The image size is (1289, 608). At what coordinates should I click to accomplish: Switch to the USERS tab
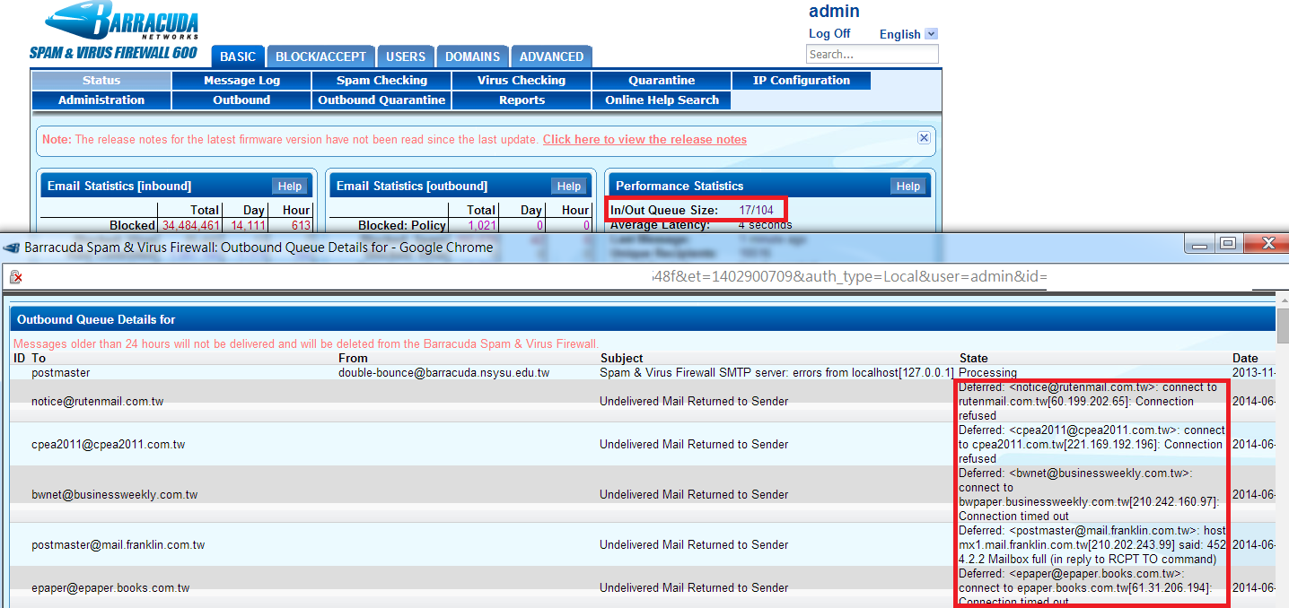406,56
